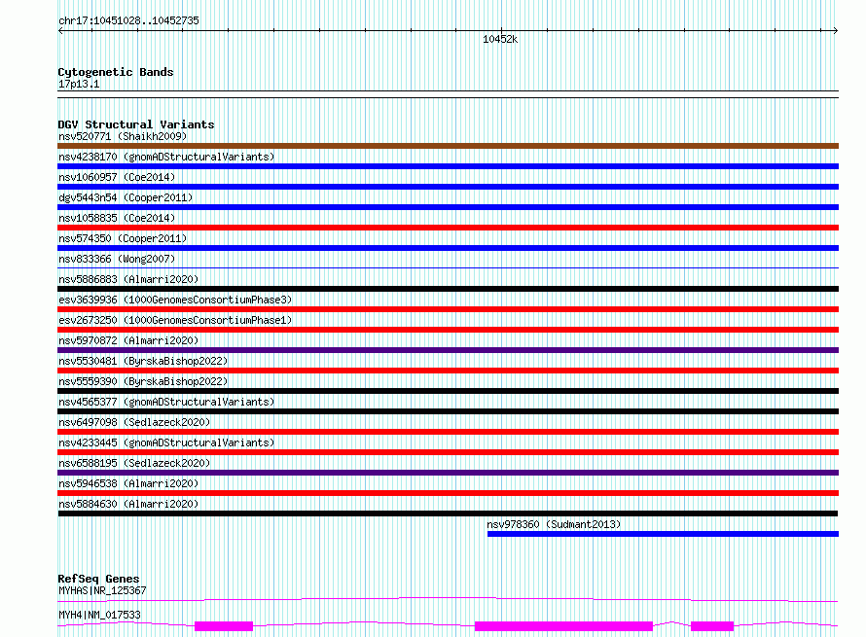Viewport: 866px width, 637px height.
Task: Open the nsv4233445 (gnomADStructuralVariants) variant label
Action: point(166,442)
